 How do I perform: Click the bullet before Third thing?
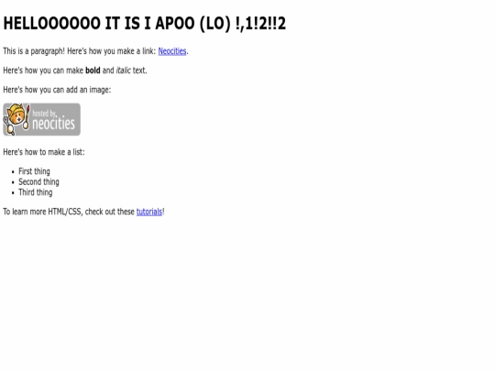click(x=13, y=192)
